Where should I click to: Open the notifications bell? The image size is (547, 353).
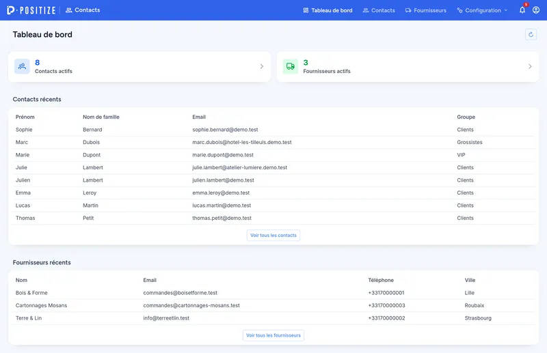522,10
